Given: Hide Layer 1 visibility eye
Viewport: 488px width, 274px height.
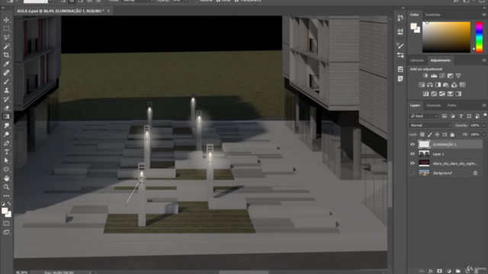Looking at the screenshot, I should pos(413,154).
